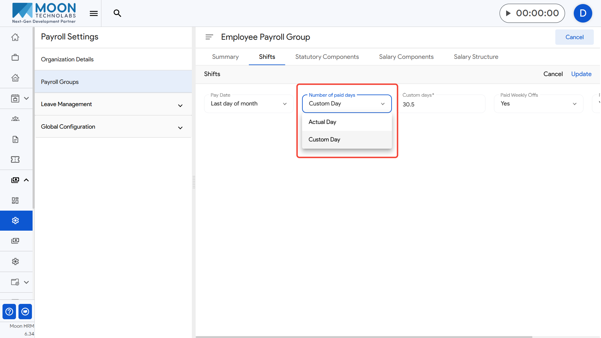Click the Update link
Image resolution: width=601 pixels, height=338 pixels.
[x=581, y=74]
